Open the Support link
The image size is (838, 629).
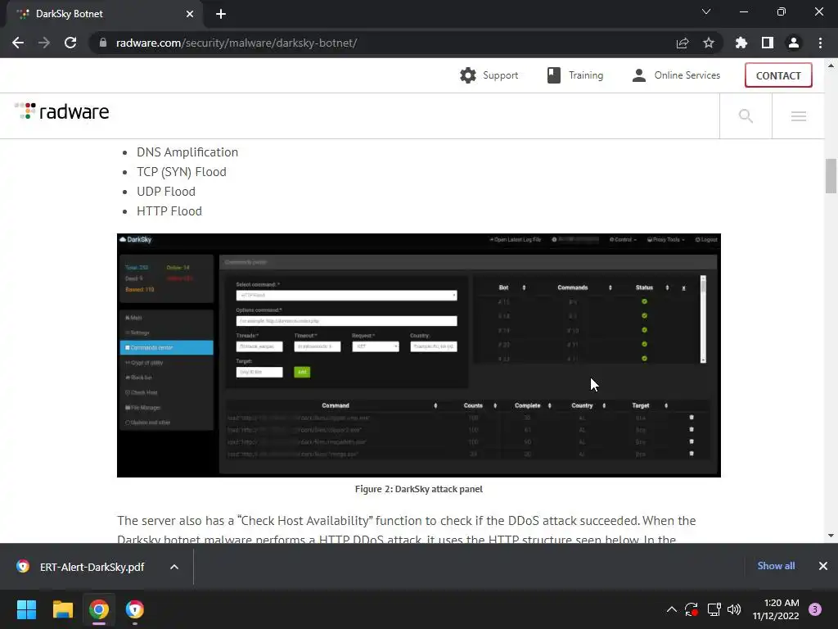coord(489,75)
